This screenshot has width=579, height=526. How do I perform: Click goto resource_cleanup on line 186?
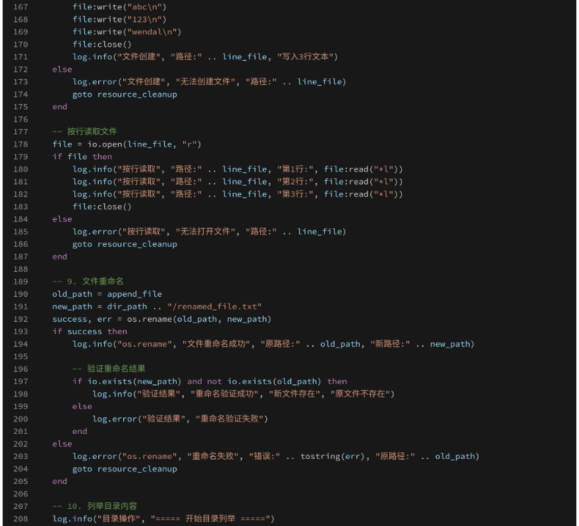point(124,244)
